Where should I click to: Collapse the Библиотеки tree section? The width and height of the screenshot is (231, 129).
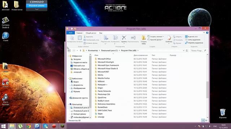(x=68, y=78)
